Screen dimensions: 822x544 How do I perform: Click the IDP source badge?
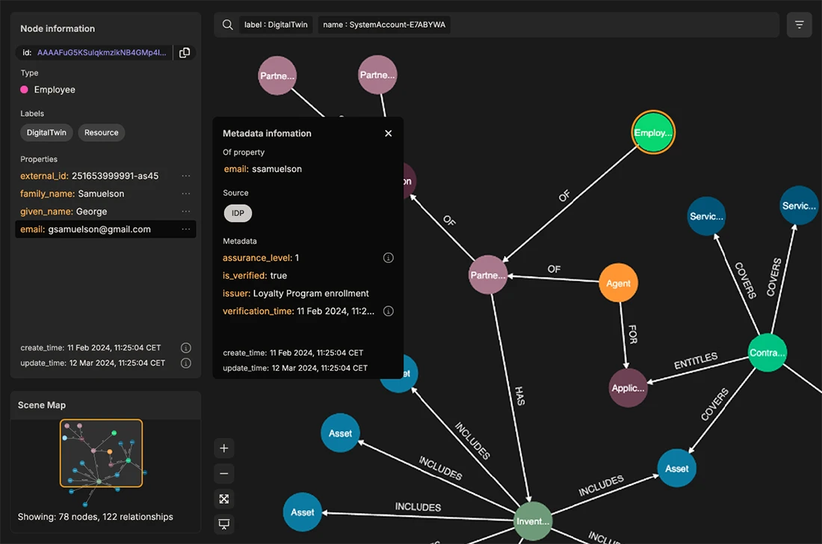pos(238,213)
